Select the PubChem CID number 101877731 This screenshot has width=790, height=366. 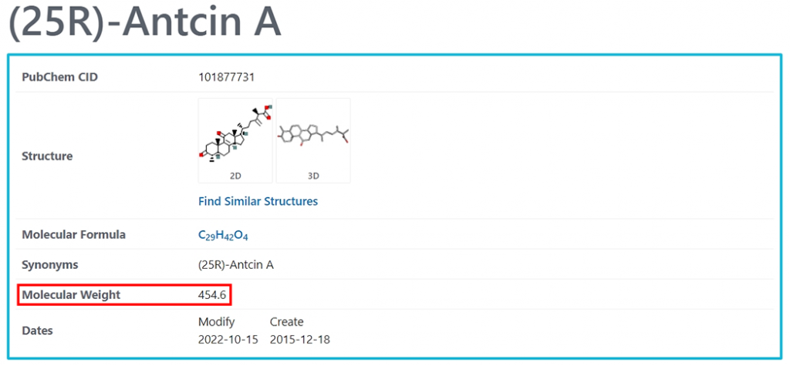pos(226,78)
